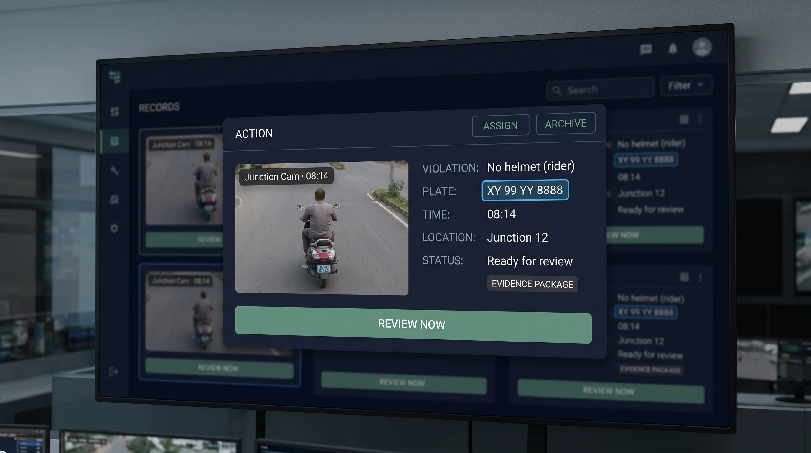Click the No helmet (rider) violation value in dialog
The image size is (811, 453).
pyautogui.click(x=531, y=166)
